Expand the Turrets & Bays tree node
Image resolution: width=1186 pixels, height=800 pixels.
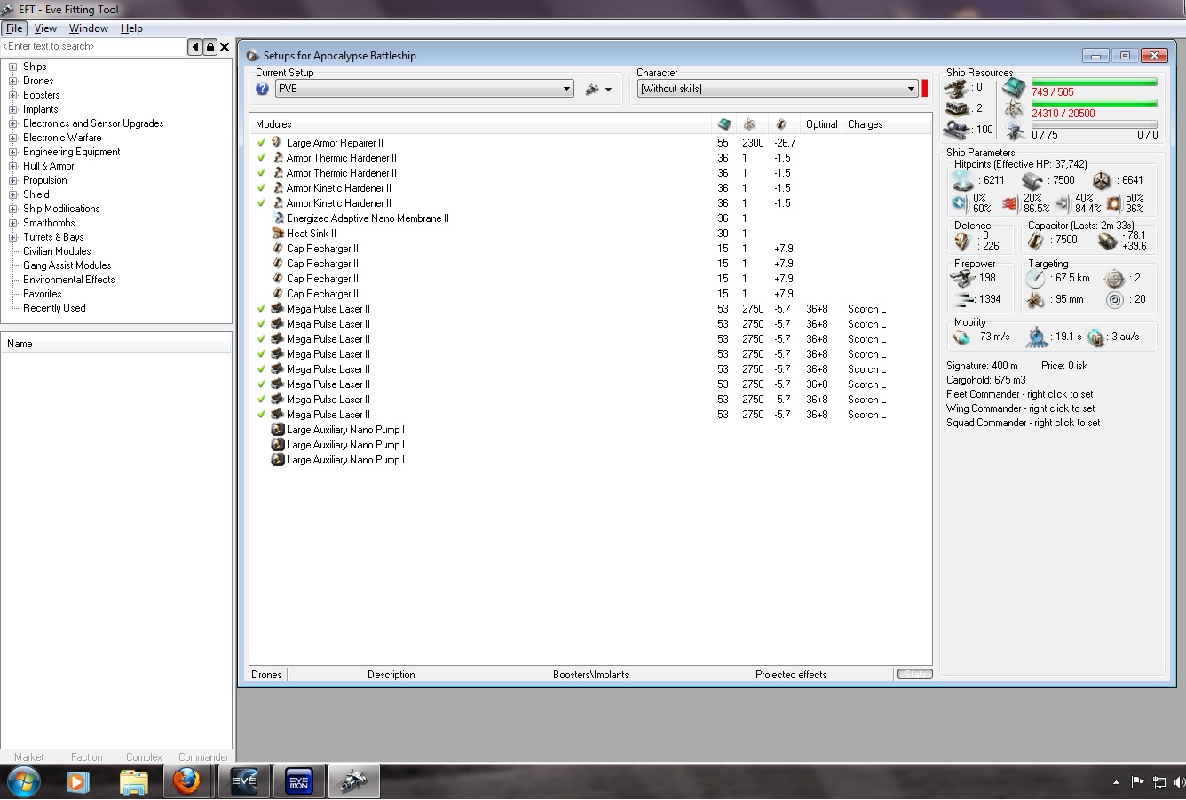(13, 237)
